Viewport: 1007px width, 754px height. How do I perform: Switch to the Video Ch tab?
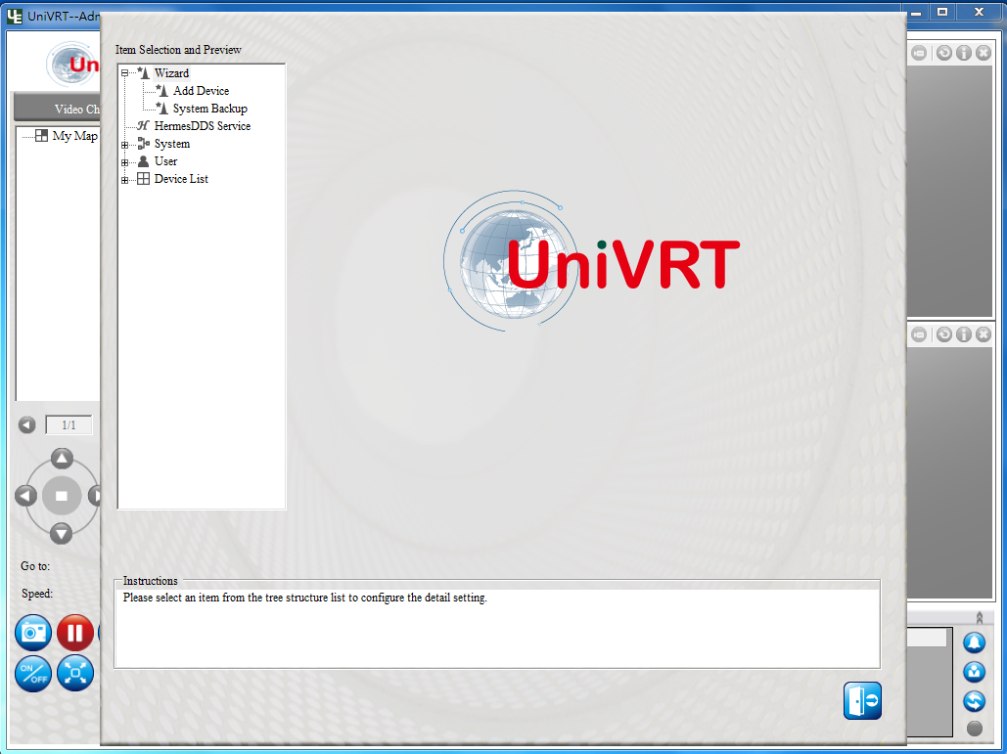(57, 109)
